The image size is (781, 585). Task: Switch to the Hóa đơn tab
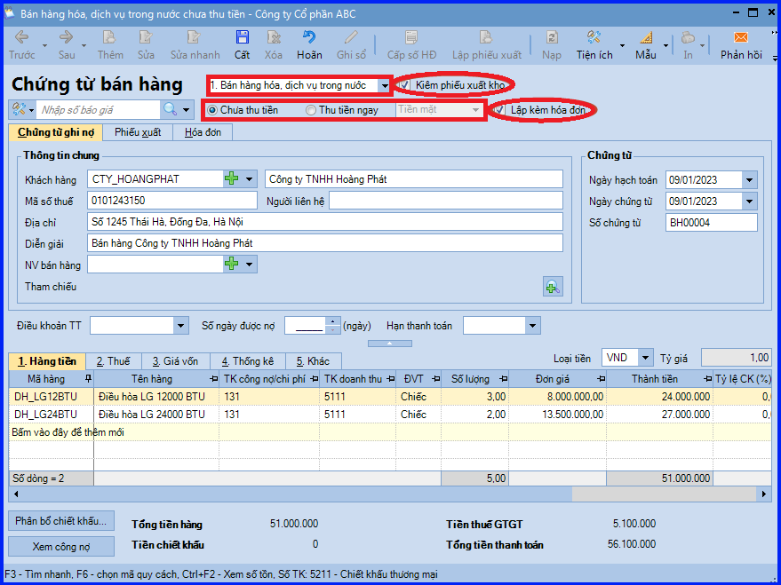click(x=203, y=132)
